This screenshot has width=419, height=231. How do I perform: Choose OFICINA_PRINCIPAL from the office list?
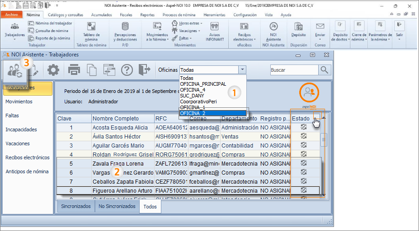pyautogui.click(x=202, y=84)
